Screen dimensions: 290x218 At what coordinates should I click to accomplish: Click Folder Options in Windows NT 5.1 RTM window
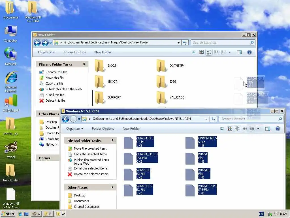pyautogui.click(x=103, y=129)
